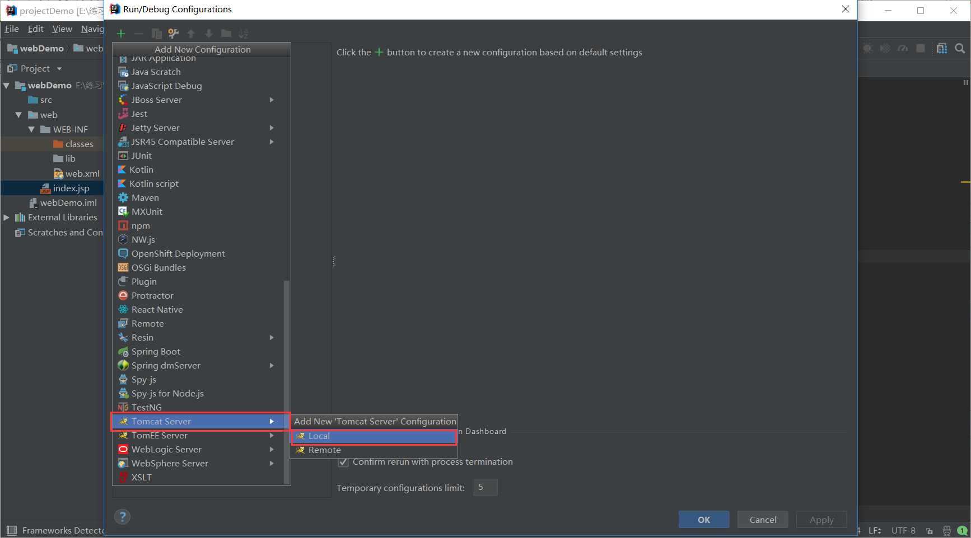Click the green plus Add Configuration button
This screenshot has width=971, height=538.
tap(121, 34)
